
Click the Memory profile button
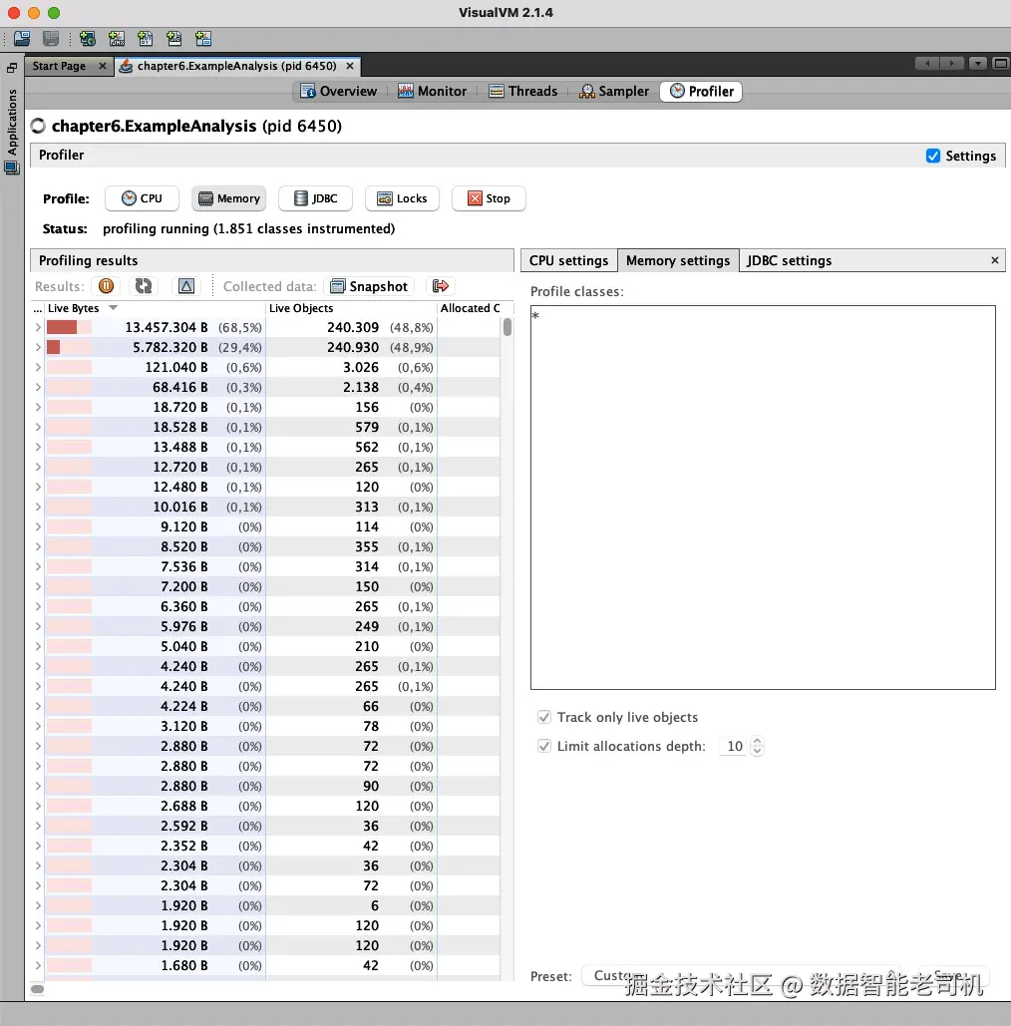pyautogui.click(x=229, y=198)
